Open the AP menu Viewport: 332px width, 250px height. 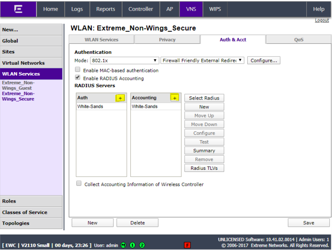[170, 9]
